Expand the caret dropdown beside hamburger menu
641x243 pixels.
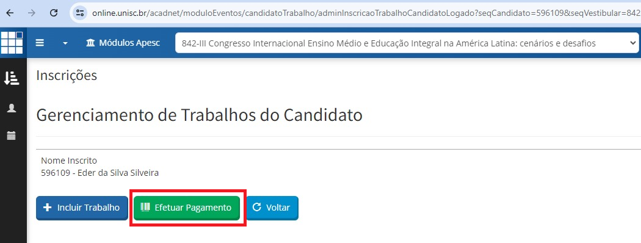tap(65, 43)
